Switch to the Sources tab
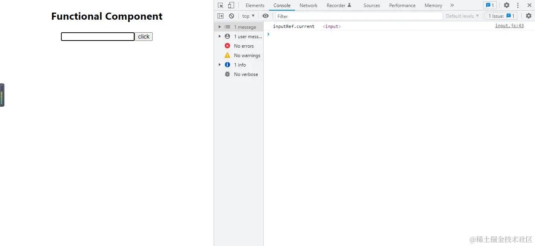 point(372,5)
